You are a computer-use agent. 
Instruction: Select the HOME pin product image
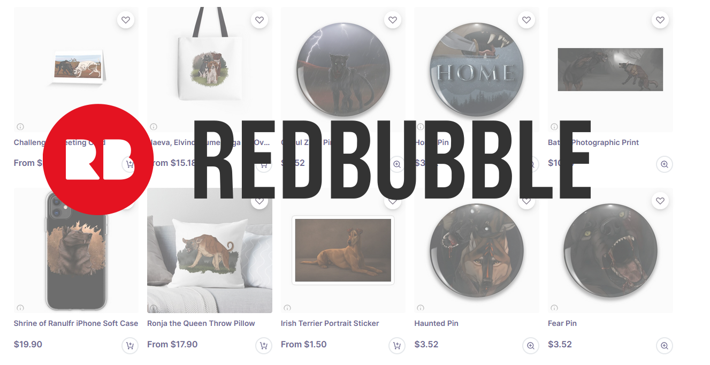pos(477,70)
